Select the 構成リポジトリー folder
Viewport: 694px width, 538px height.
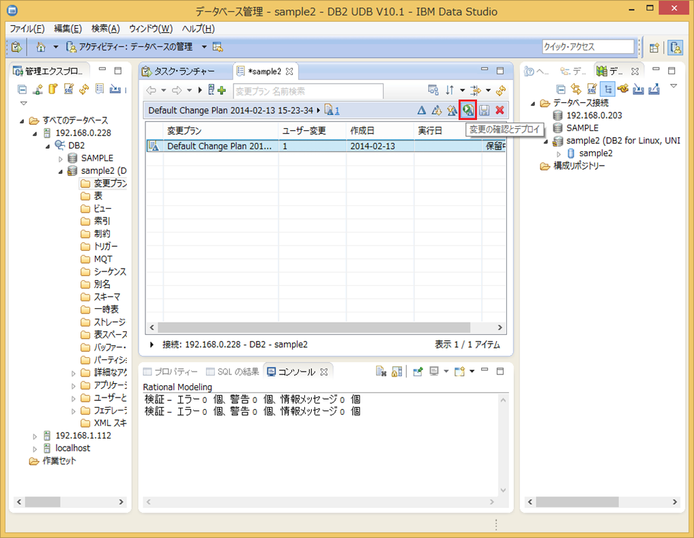[x=573, y=166]
